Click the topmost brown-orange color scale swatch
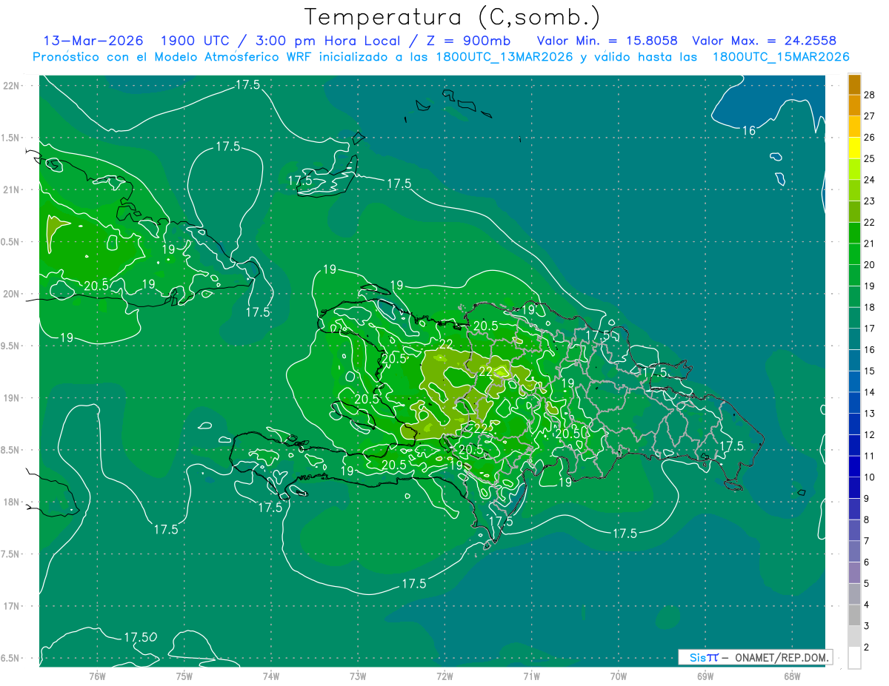 pyautogui.click(x=854, y=84)
